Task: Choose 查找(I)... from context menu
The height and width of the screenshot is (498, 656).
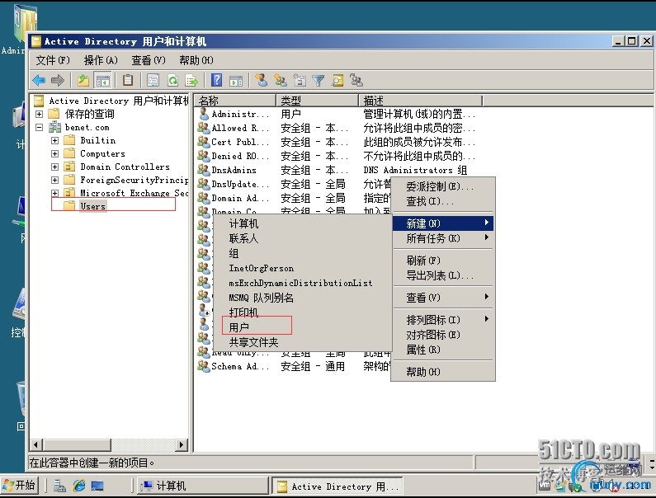Action: [443, 201]
